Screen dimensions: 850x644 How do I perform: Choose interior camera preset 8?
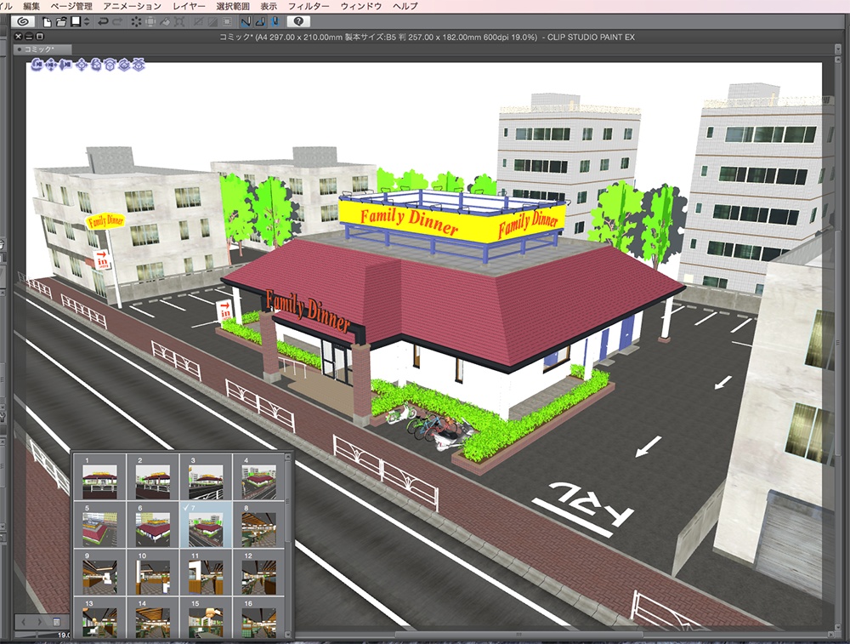pos(259,525)
